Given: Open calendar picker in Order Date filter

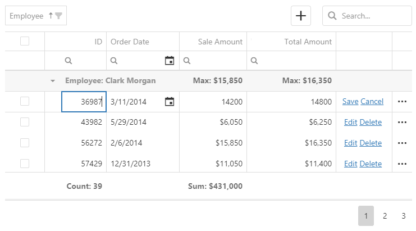Looking at the screenshot, I should pos(169,61).
